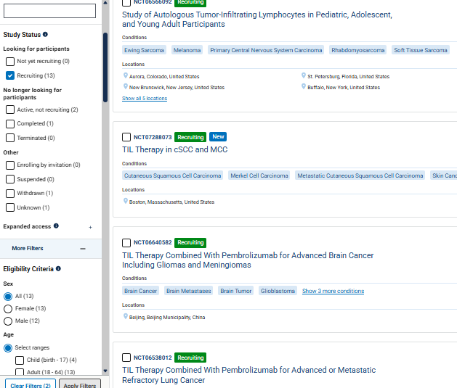Select study NCT06538012 checkbox
The width and height of the screenshot is (457, 388).
(x=126, y=358)
